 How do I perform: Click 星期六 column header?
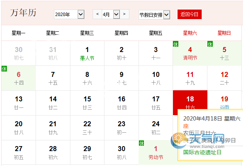point(190,33)
